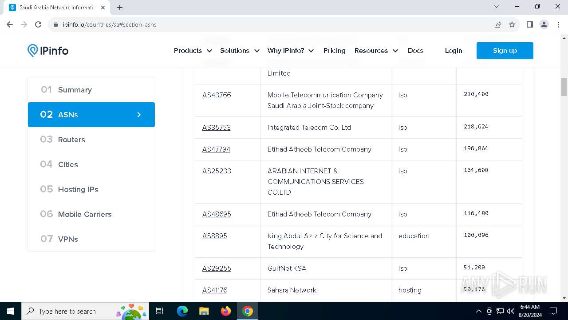The image size is (568, 320).
Task: Select the hosting type cell
Action: click(424, 290)
